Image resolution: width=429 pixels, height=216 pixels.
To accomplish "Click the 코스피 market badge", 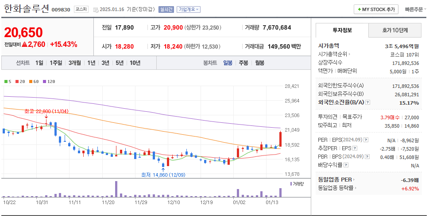I will (x=81, y=9).
